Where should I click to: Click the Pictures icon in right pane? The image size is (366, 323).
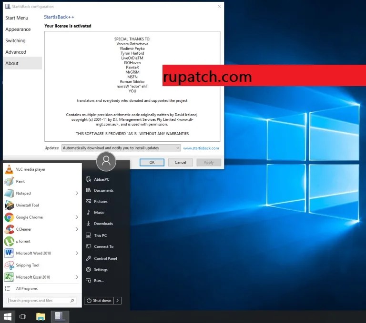[x=89, y=201]
